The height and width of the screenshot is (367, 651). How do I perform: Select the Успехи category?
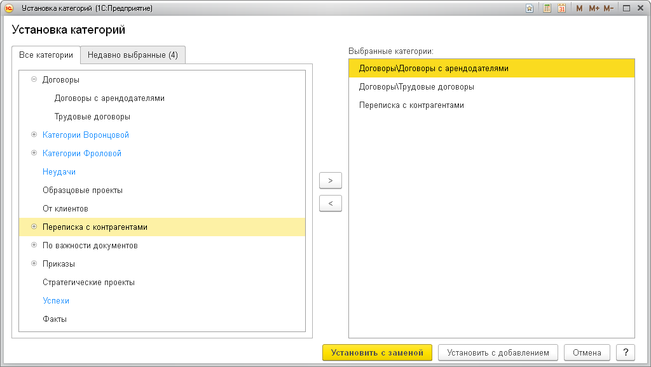[x=56, y=301]
